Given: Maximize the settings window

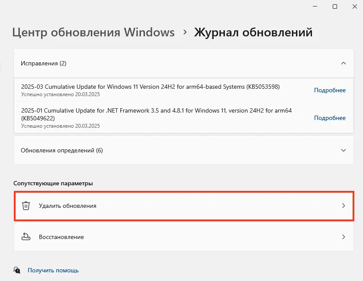Looking at the screenshot, I should [x=335, y=6].
